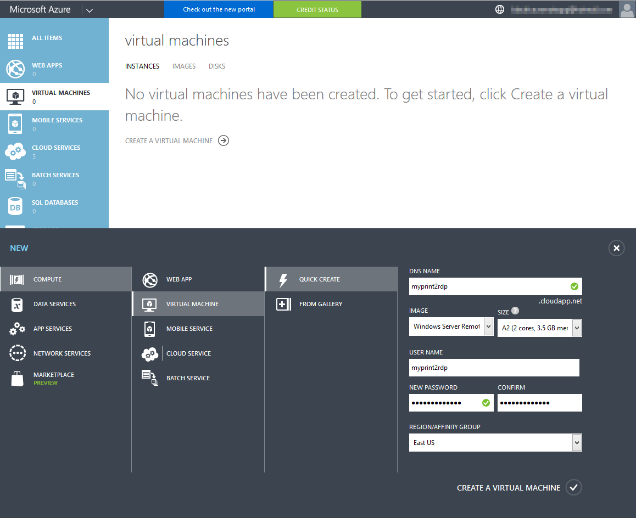
Task: Choose Cloud Service from compute options
Action: pos(198,353)
